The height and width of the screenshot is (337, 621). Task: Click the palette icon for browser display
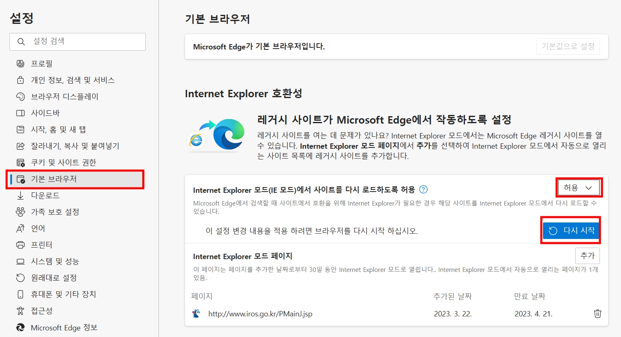20,96
